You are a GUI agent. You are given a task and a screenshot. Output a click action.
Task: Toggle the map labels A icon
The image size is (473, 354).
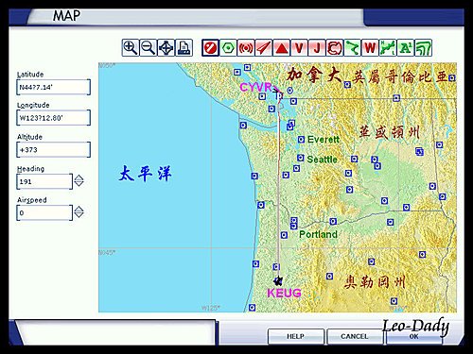coord(406,48)
